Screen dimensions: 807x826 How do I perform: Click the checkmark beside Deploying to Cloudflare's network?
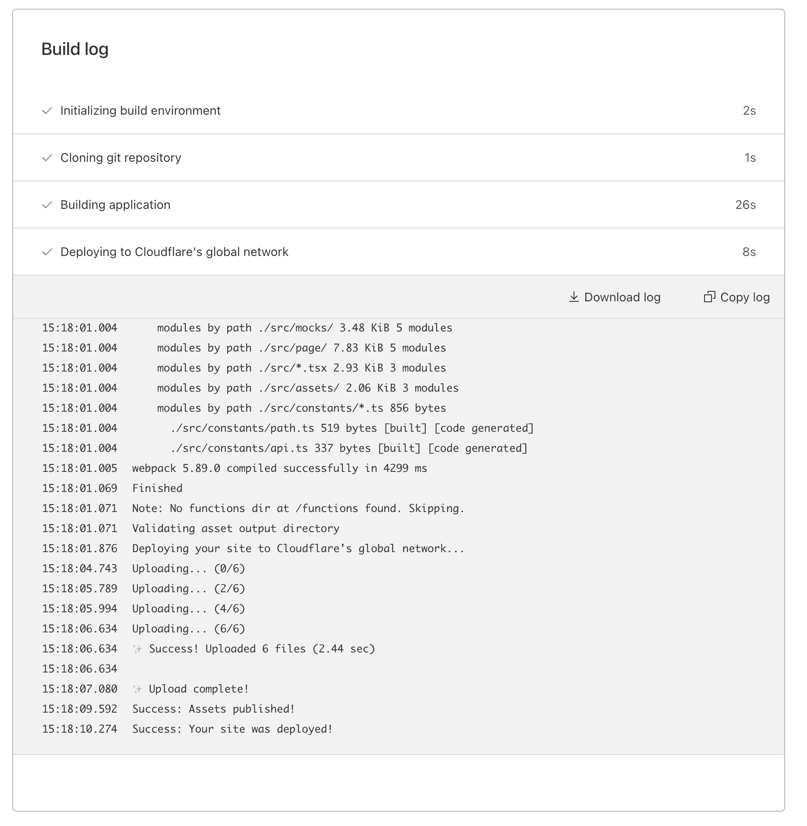point(47,252)
